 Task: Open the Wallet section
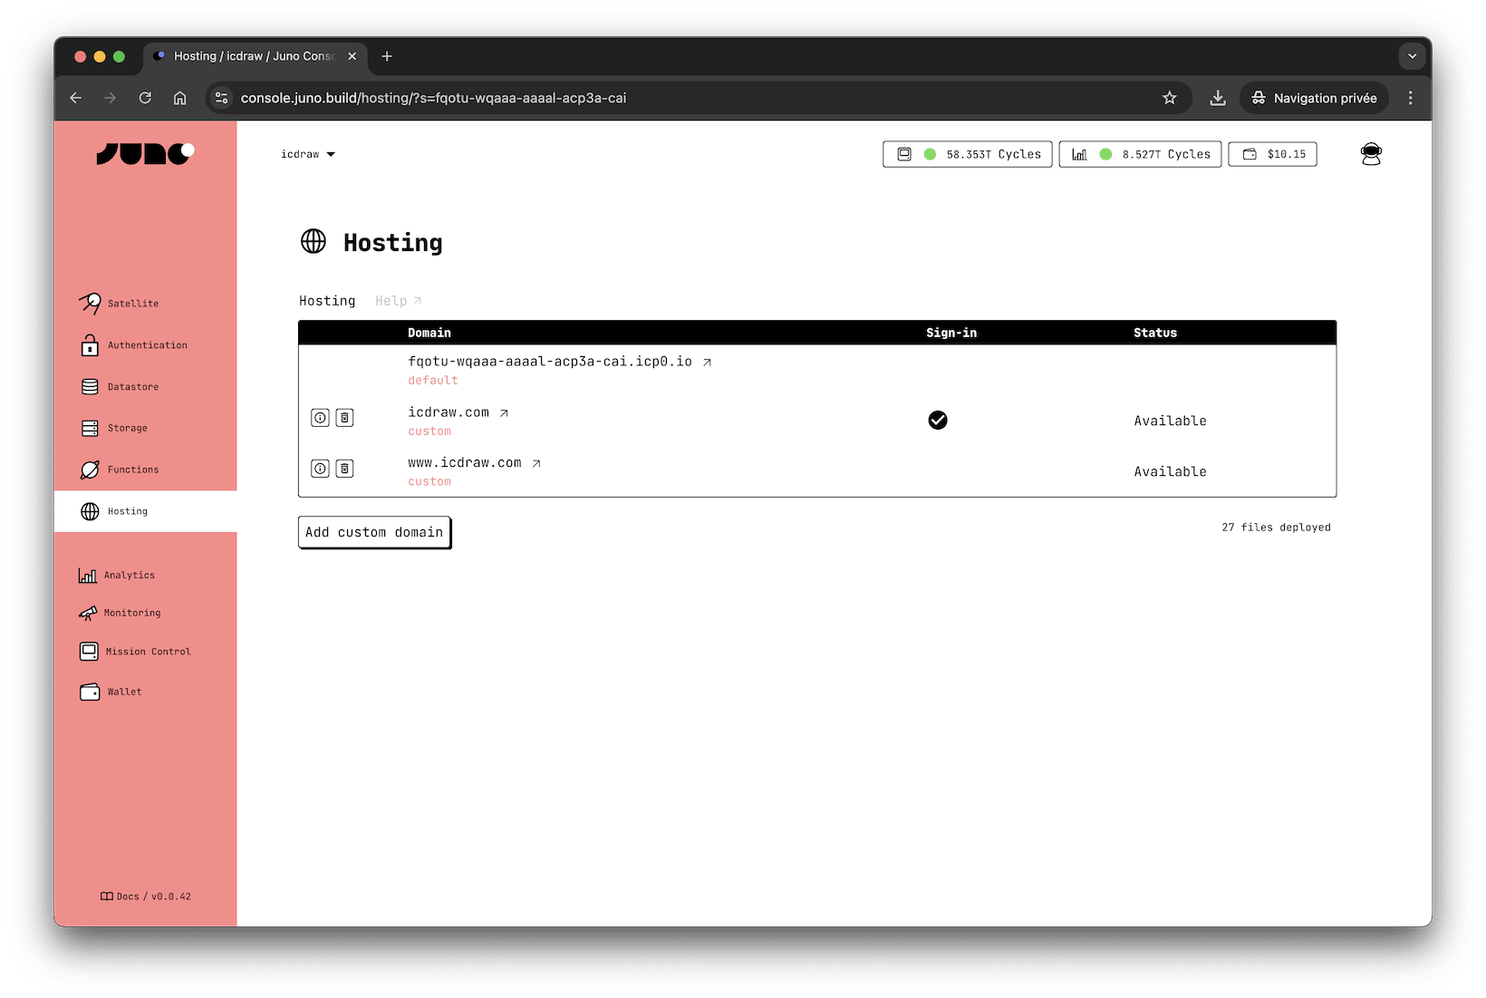coord(123,691)
